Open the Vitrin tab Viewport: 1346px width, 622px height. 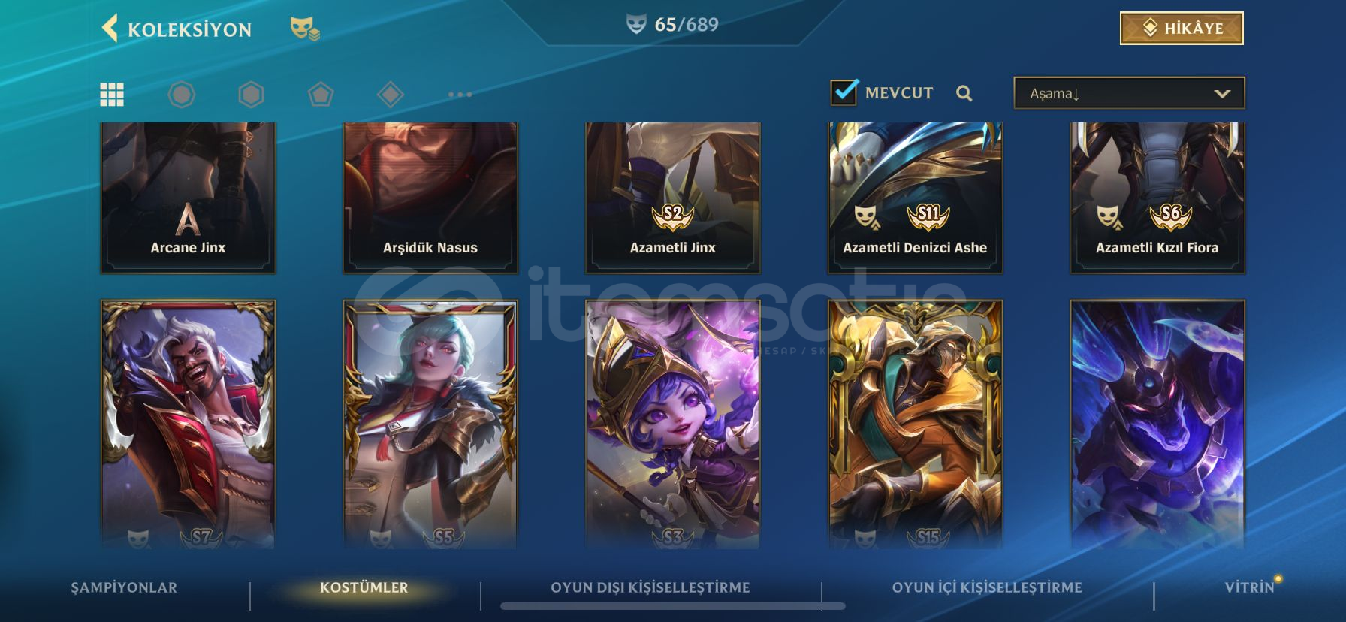click(x=1250, y=587)
